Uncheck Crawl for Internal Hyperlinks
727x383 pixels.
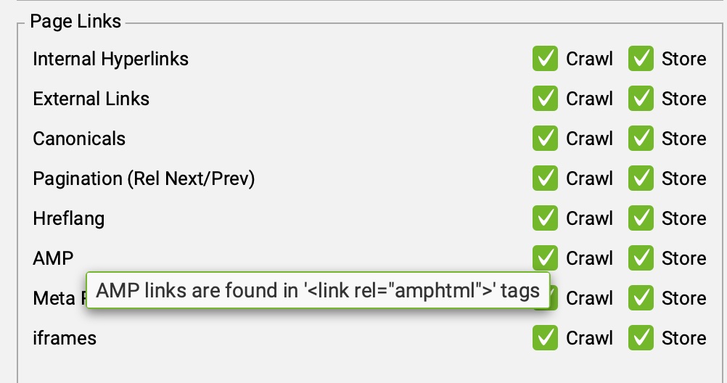[x=545, y=59]
